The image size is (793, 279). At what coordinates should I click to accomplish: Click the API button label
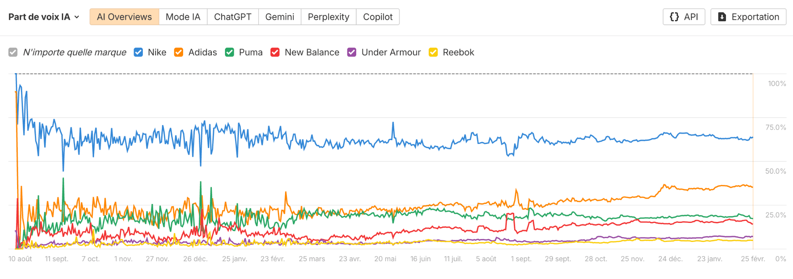coord(691,17)
